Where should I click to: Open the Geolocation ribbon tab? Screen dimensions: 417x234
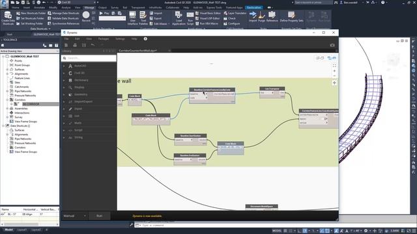point(253,7)
